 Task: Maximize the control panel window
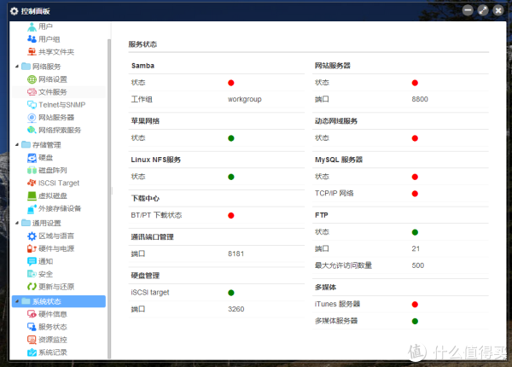483,10
